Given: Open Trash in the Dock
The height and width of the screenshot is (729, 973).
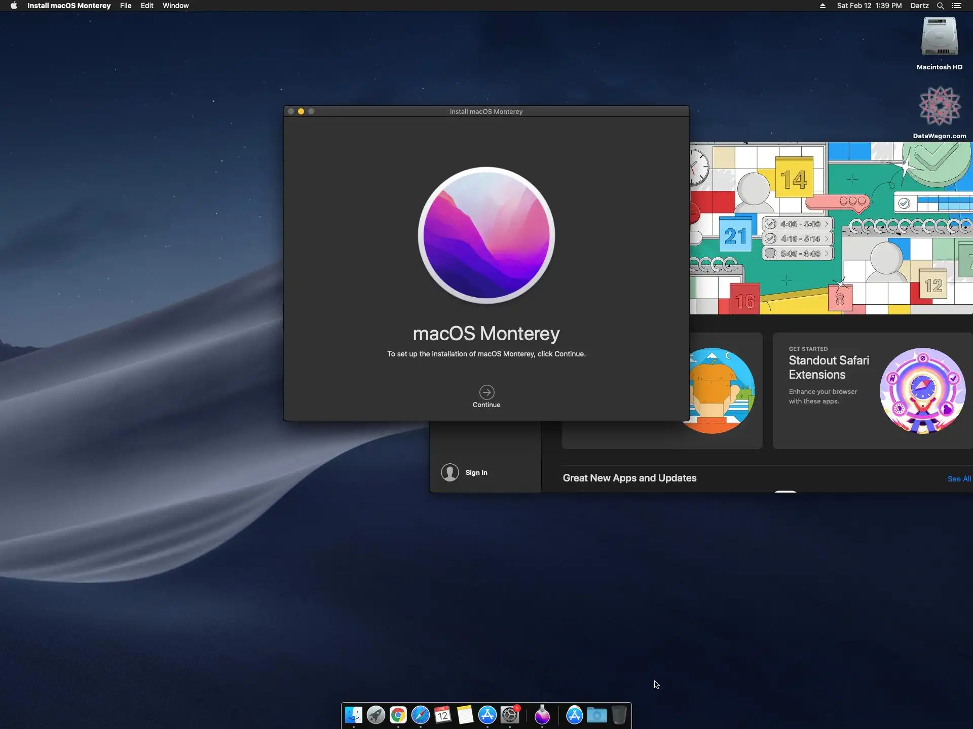Looking at the screenshot, I should coord(619,715).
